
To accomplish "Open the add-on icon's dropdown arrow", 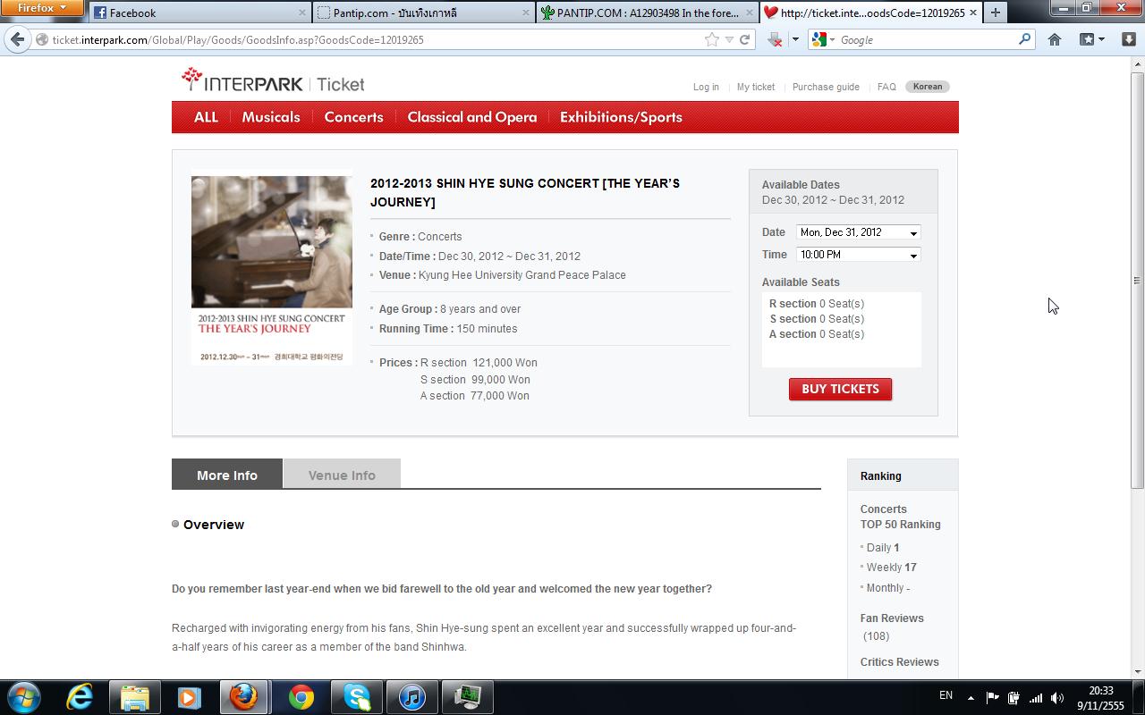I will pos(794,39).
